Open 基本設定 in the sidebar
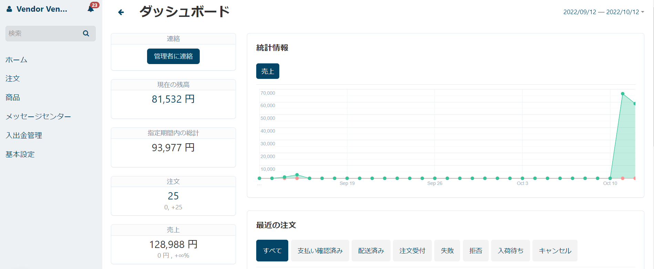Image resolution: width=654 pixels, height=269 pixels. [20, 154]
